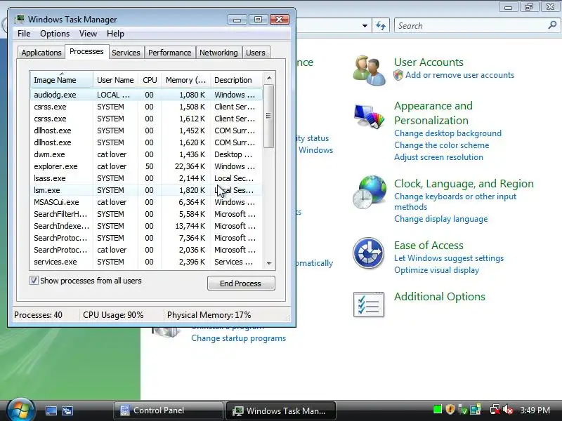Sort by the User Name column header
The image size is (562, 421).
tap(115, 80)
